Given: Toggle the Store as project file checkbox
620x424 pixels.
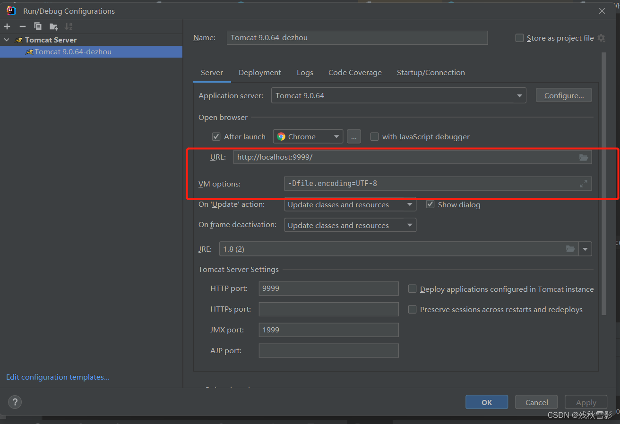Looking at the screenshot, I should [x=519, y=38].
